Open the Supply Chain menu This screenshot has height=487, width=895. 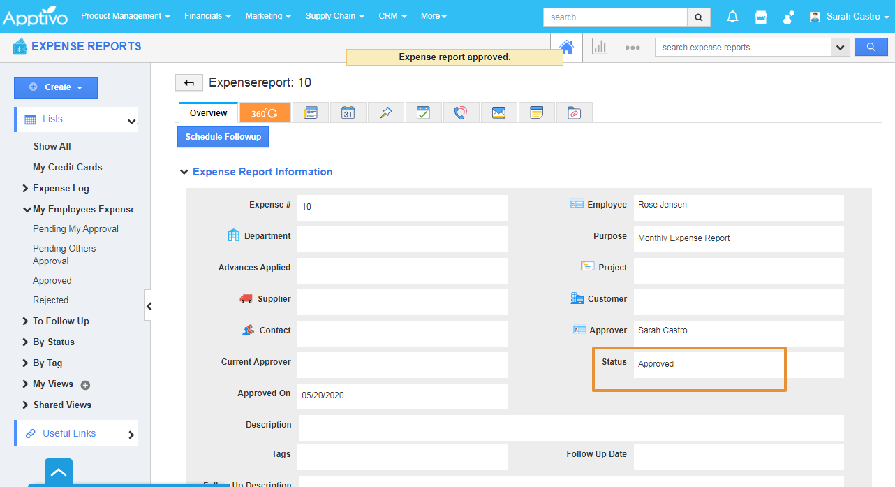334,16
